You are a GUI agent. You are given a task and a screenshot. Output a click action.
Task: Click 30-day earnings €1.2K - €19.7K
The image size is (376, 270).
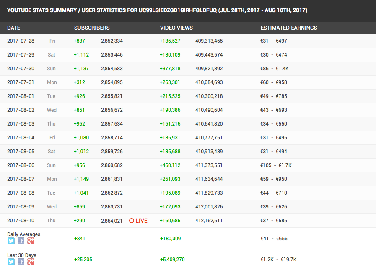(279, 260)
